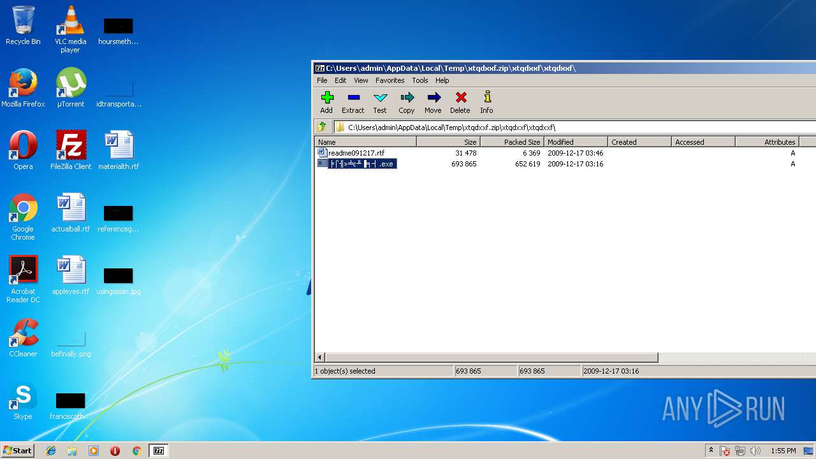Sort by Size column header
The width and height of the screenshot is (816, 459).
point(449,142)
